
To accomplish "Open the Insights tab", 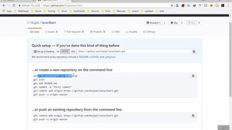I will (131, 32).
